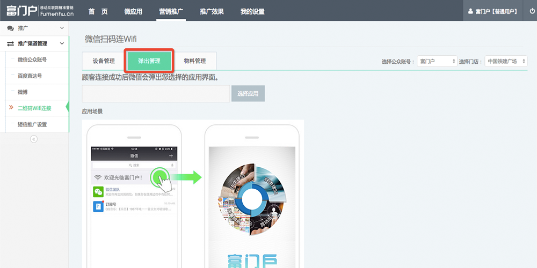The height and width of the screenshot is (268, 537).
Task: Go to 首页 in top navigation
Action: [98, 11]
